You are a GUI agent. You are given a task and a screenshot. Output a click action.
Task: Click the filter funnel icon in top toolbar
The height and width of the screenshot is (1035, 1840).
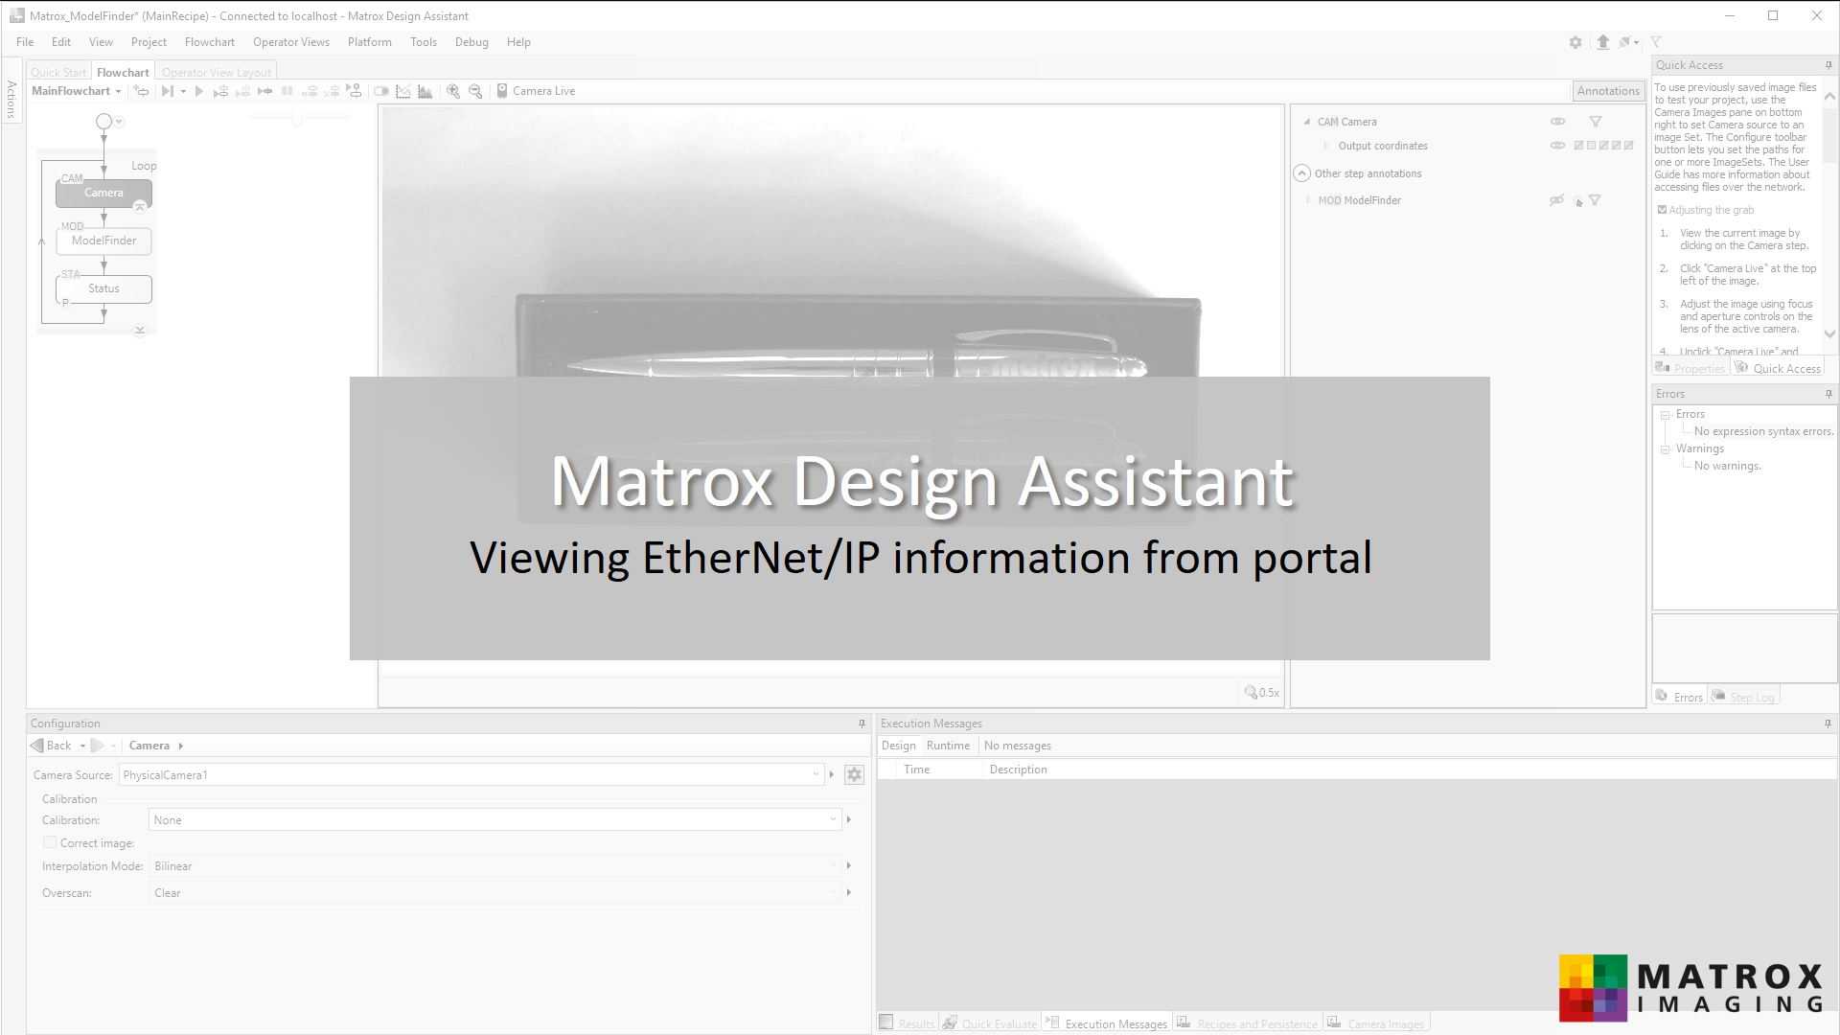pos(1656,42)
